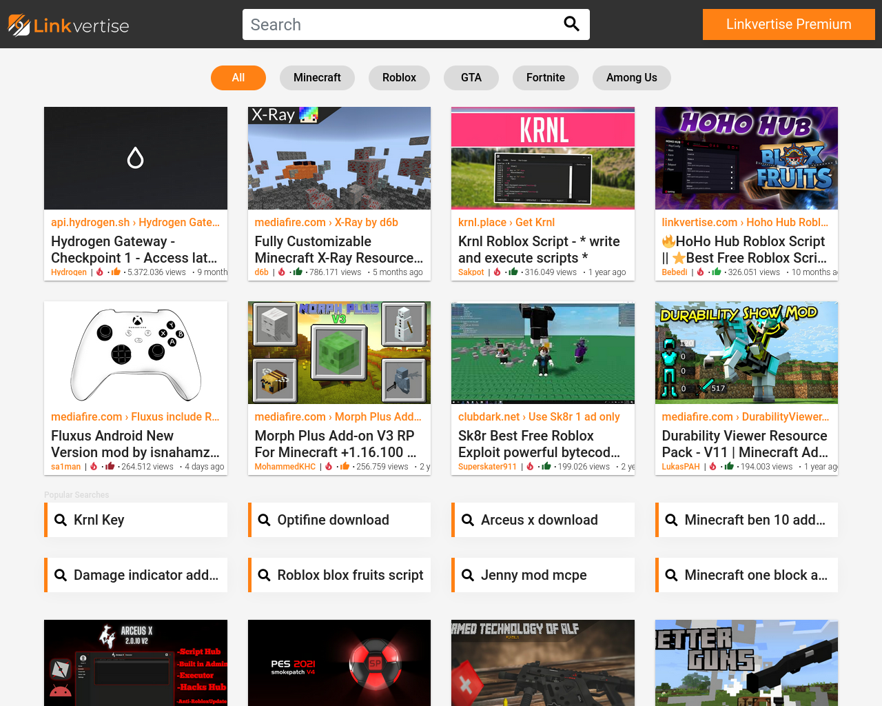Viewport: 882px width, 706px height.
Task: Visit the krnl.place Get Krnl link
Action: (506, 222)
